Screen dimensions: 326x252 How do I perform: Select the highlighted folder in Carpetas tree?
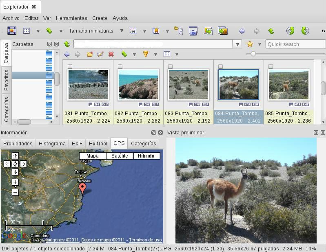[x=33, y=75]
